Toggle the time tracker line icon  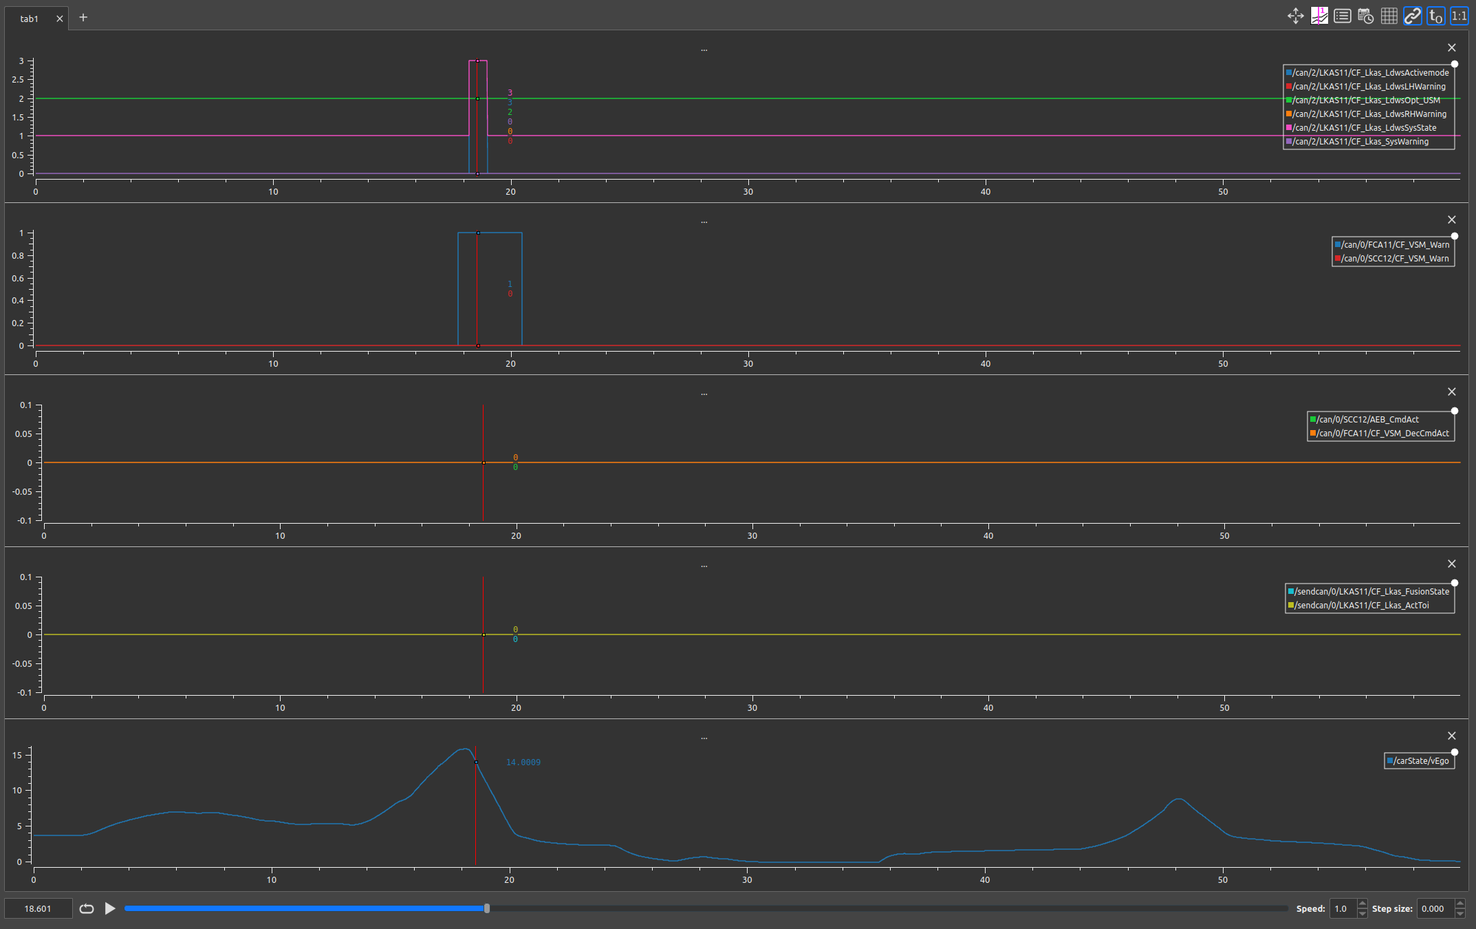[1319, 17]
